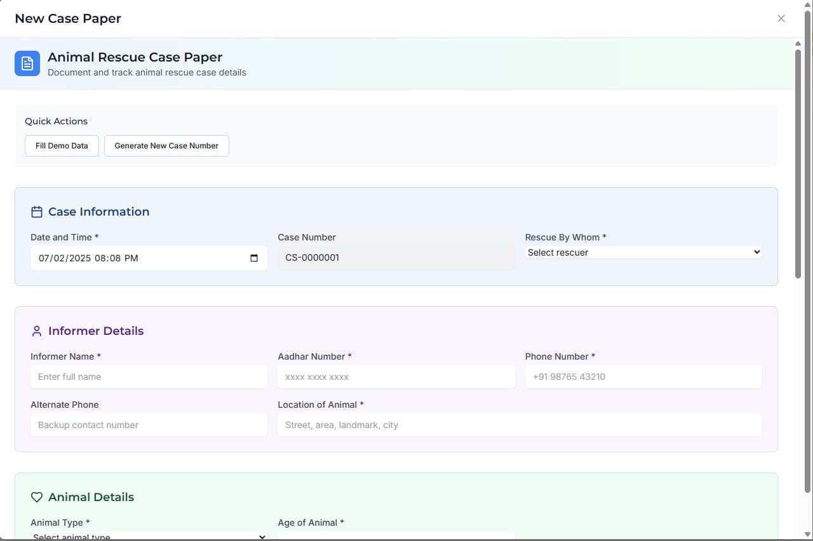Open the Animal Type dropdown
Screen dimensions: 813x541
click(149, 536)
